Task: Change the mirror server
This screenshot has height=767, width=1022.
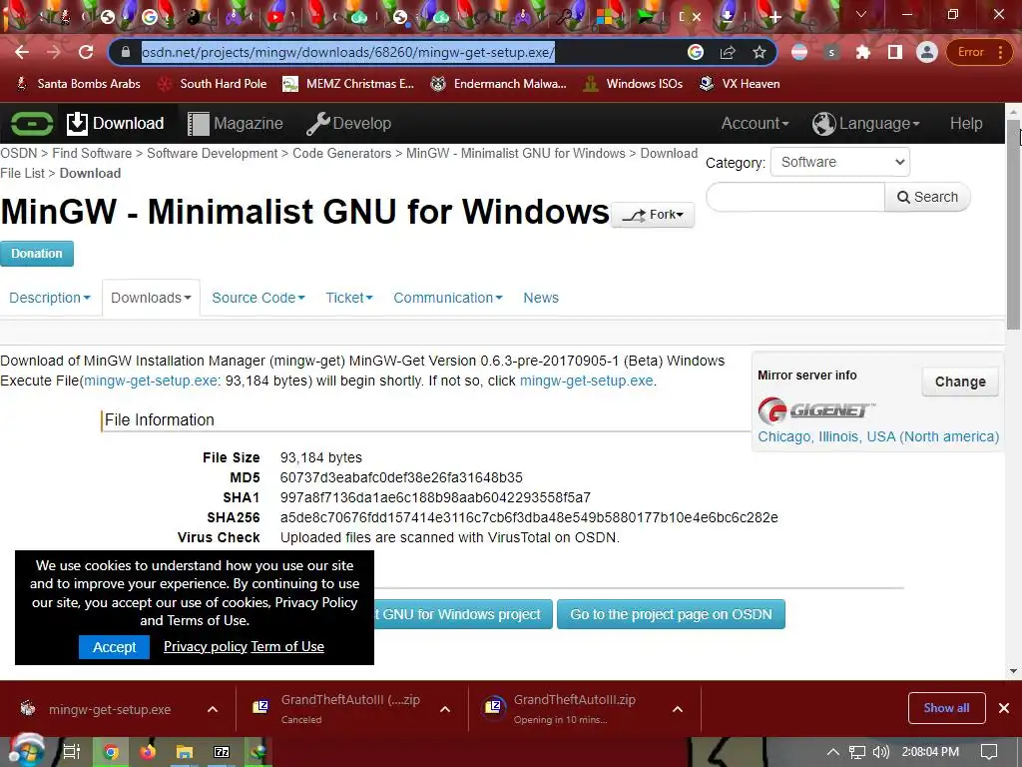Action: (x=960, y=382)
